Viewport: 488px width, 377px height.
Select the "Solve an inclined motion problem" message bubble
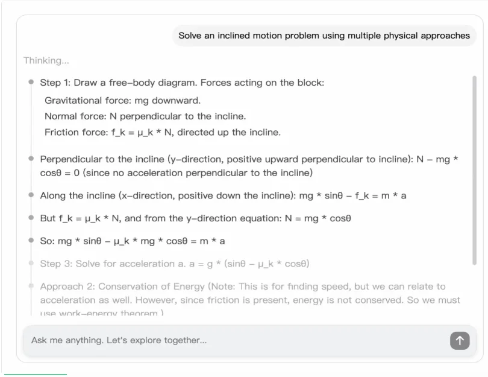(324, 36)
